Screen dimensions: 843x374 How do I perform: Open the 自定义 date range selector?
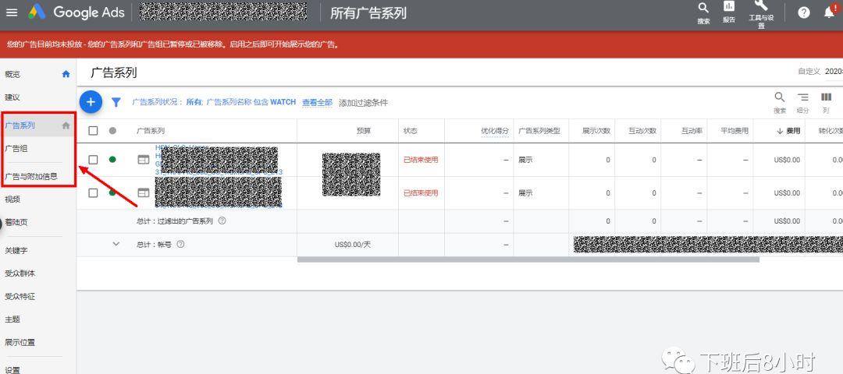pos(820,72)
